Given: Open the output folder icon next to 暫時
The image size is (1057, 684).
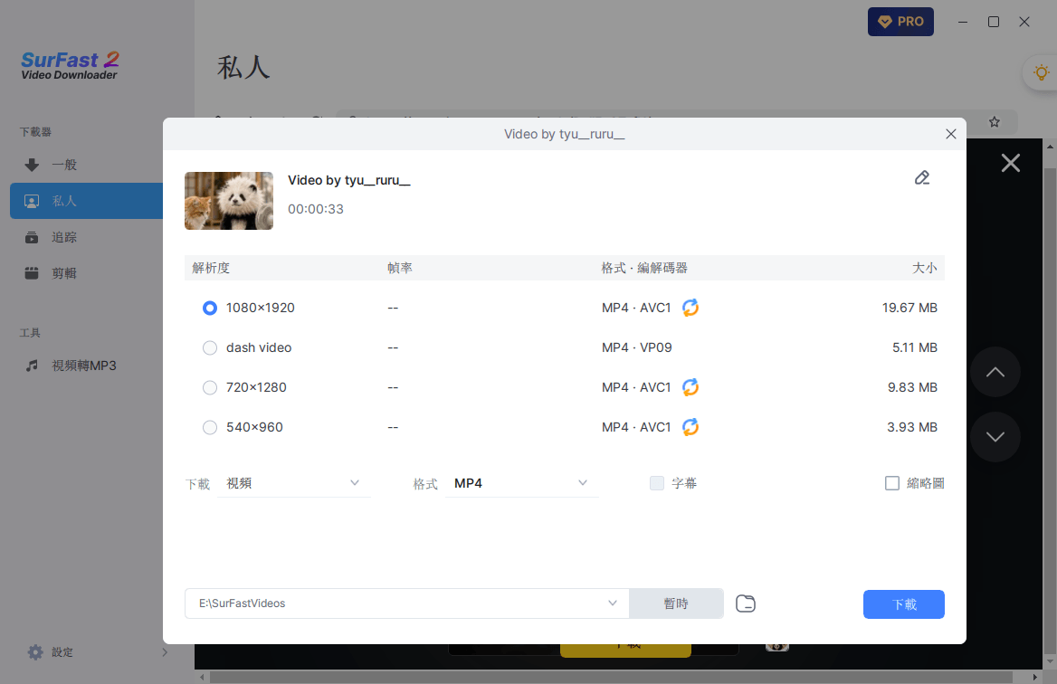Looking at the screenshot, I should point(746,603).
